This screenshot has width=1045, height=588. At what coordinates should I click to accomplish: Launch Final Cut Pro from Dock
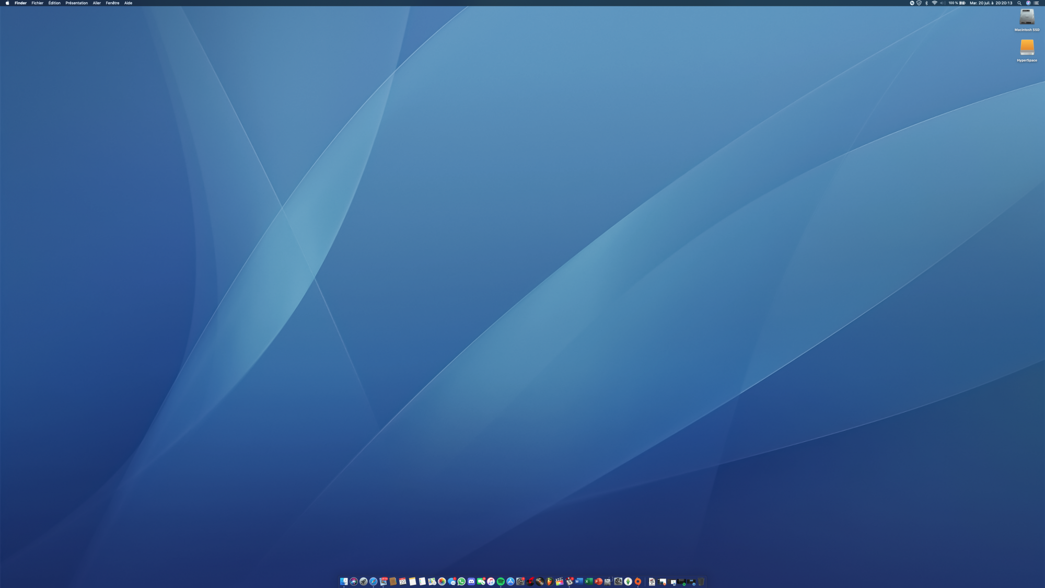pyautogui.click(x=559, y=581)
